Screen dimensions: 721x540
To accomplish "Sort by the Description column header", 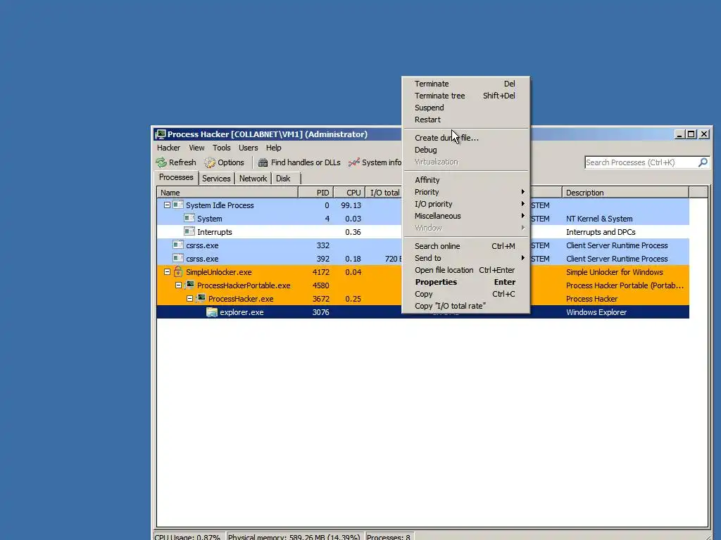I will tap(626, 193).
